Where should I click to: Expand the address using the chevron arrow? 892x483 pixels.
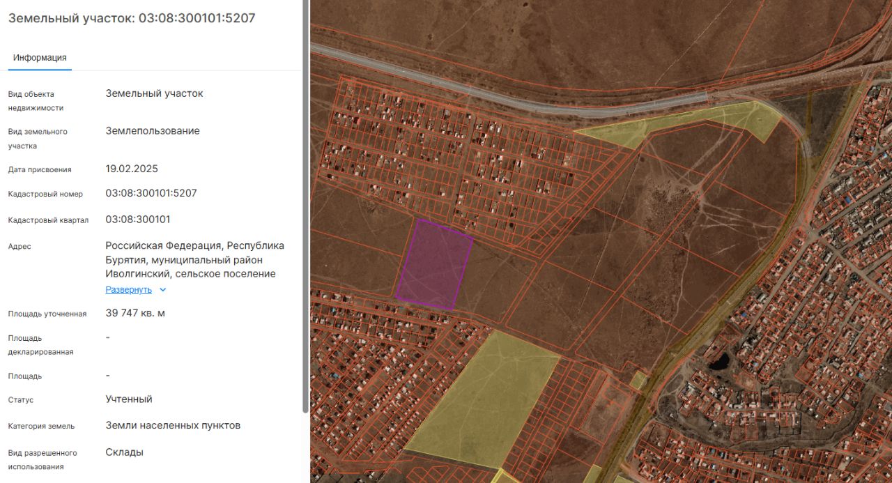[163, 290]
